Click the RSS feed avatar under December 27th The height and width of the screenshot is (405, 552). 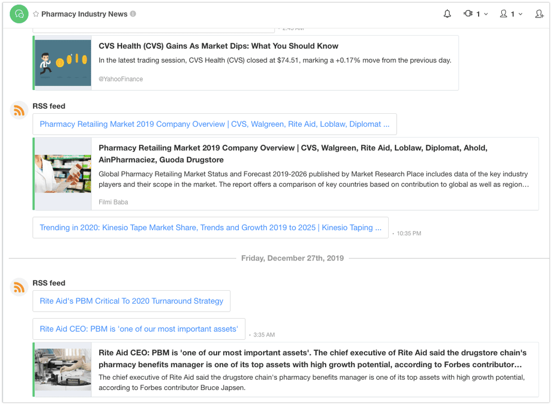coord(19,287)
